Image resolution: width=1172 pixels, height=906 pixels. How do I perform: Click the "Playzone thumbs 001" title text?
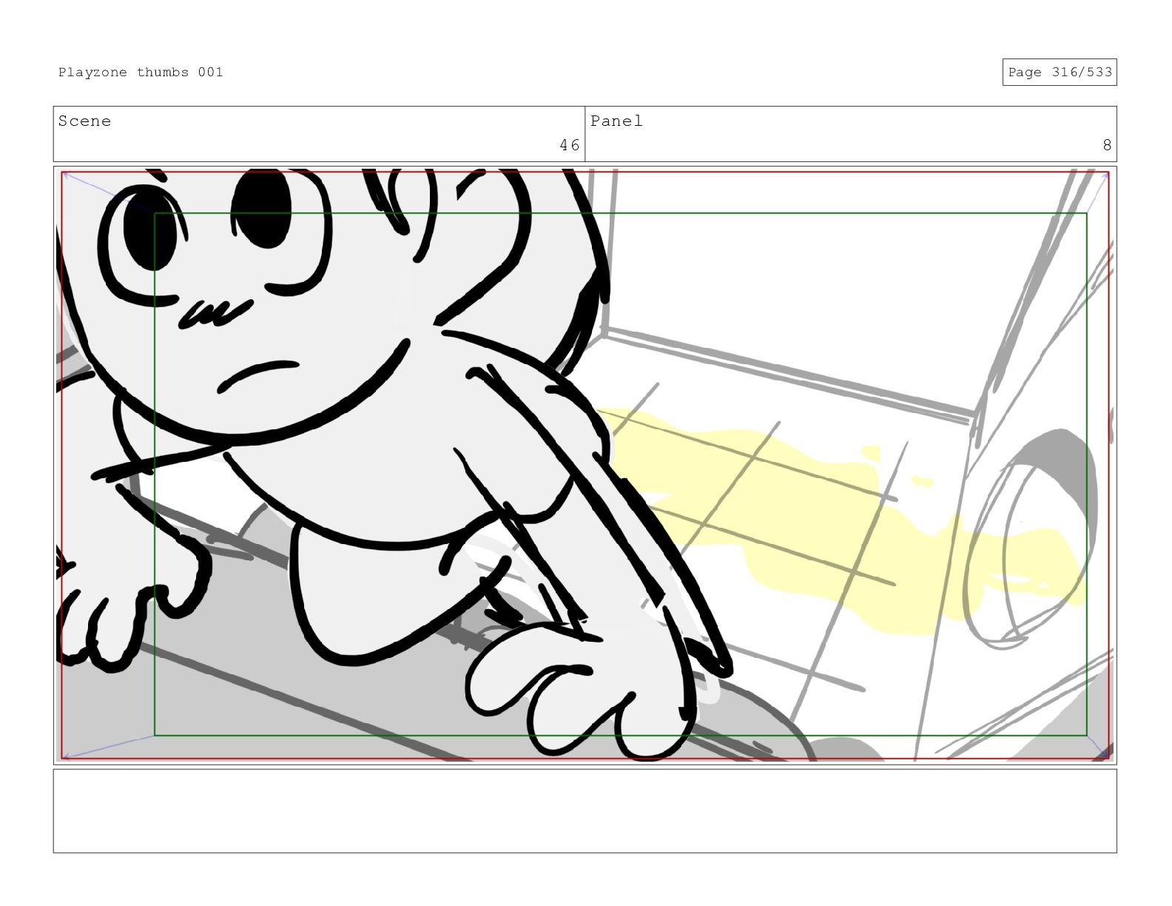pyautogui.click(x=141, y=73)
